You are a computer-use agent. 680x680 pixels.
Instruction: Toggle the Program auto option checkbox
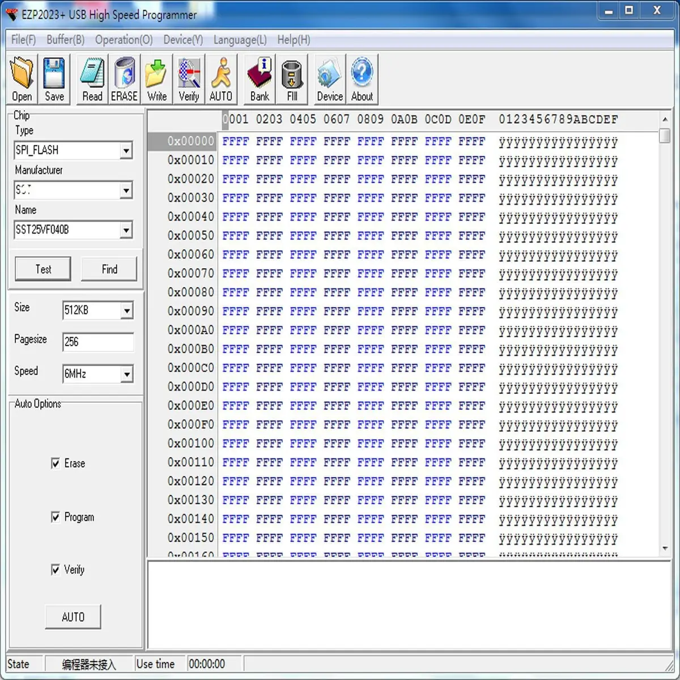click(x=56, y=517)
